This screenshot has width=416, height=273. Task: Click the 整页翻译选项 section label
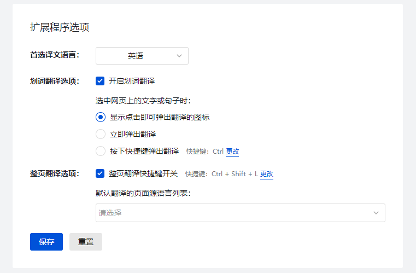[x=55, y=173]
